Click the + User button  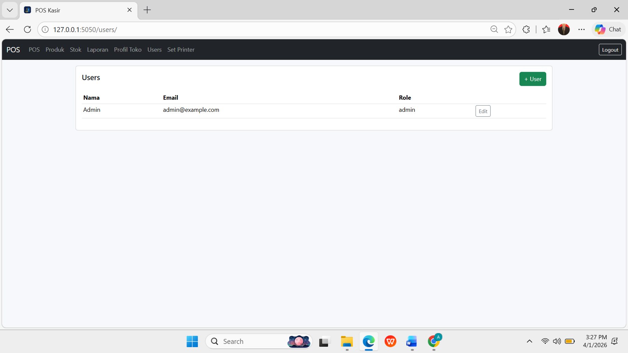[532, 79]
